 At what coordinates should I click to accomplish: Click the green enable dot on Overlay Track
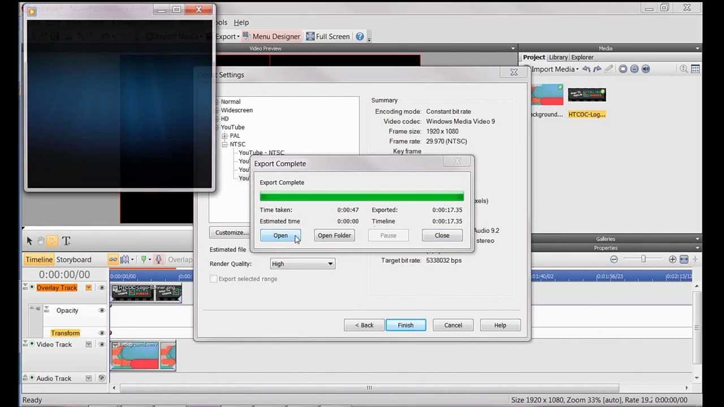click(32, 288)
